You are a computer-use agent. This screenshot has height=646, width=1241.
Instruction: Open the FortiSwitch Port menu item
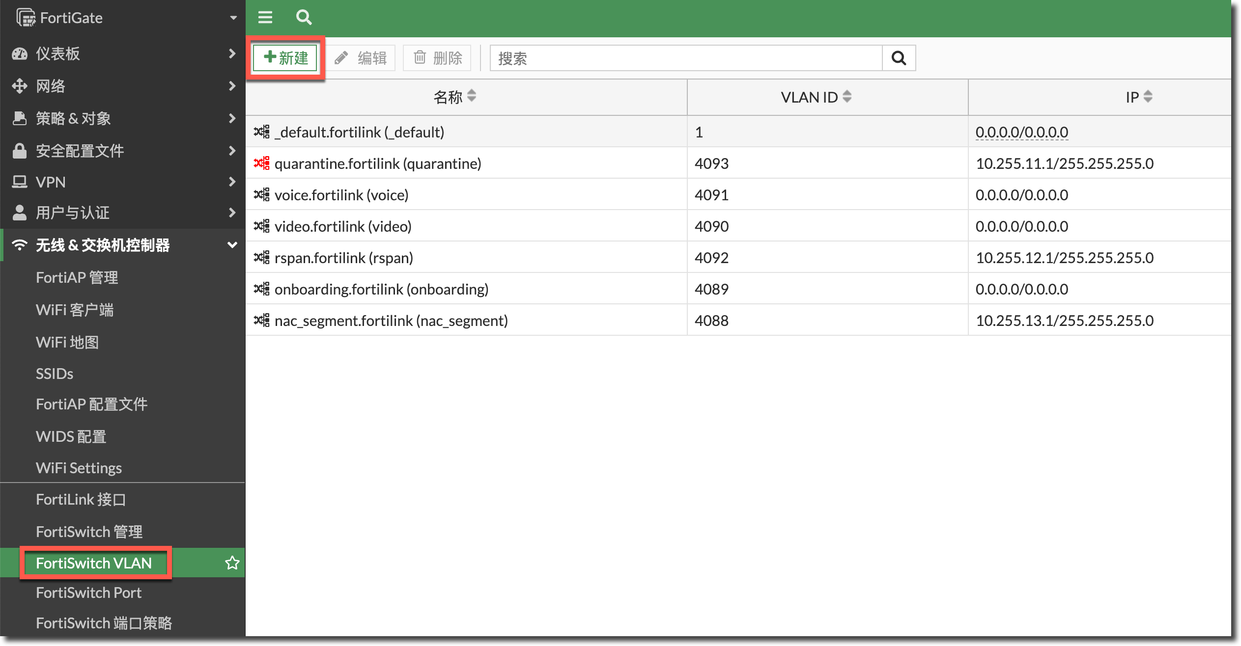pyautogui.click(x=88, y=592)
